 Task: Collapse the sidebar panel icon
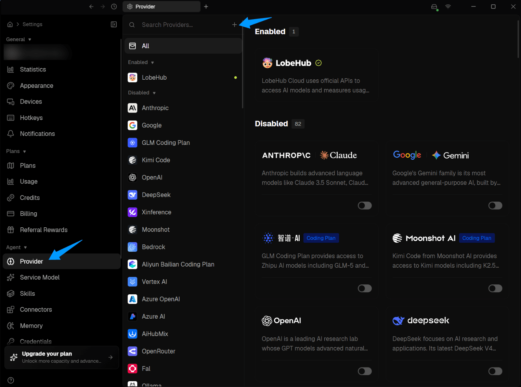point(114,24)
